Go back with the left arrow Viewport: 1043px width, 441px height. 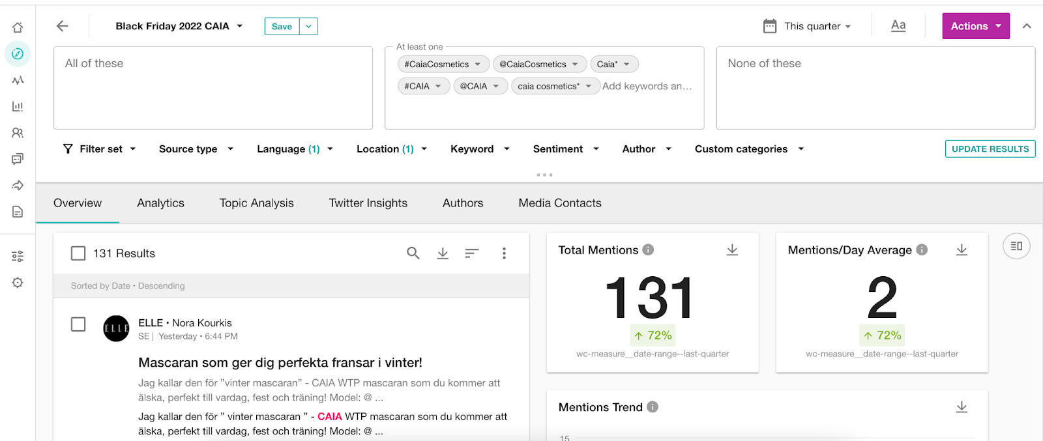point(63,26)
